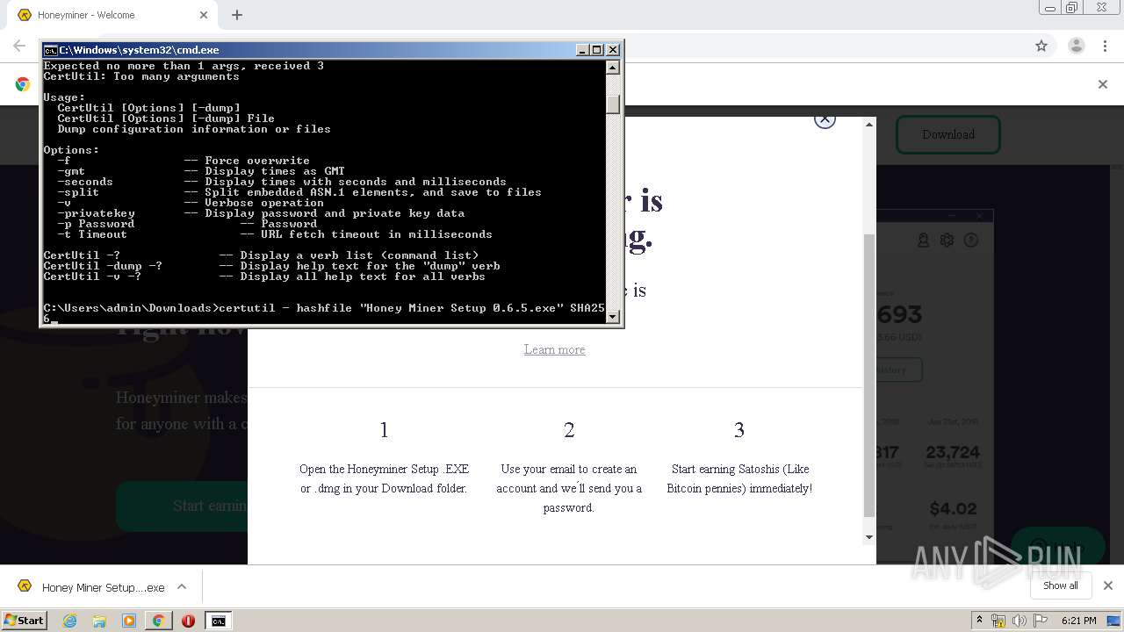Screen dimensions: 1124x632
Task: Switch to cmd.exe taskbar button
Action: coord(218,621)
